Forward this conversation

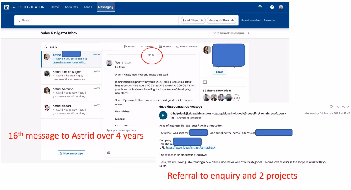click(147, 46)
